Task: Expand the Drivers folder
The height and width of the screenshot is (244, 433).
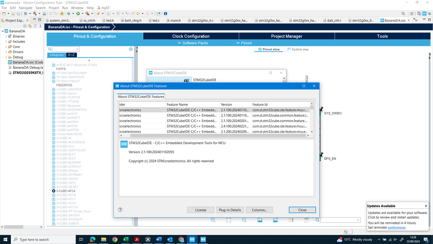Action: click(6, 52)
